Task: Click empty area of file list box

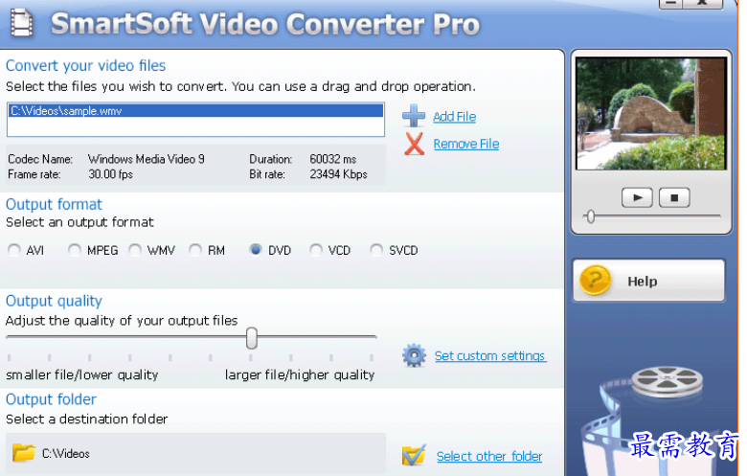Action: point(195,126)
